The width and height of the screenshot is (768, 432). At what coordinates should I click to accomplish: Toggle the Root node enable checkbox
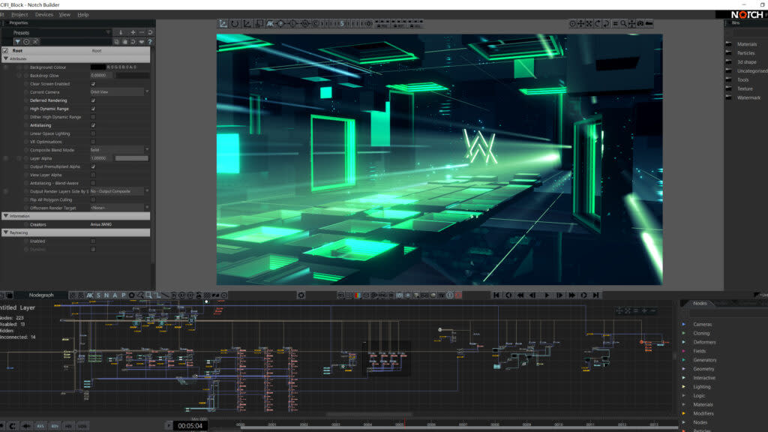pyautogui.click(x=5, y=50)
